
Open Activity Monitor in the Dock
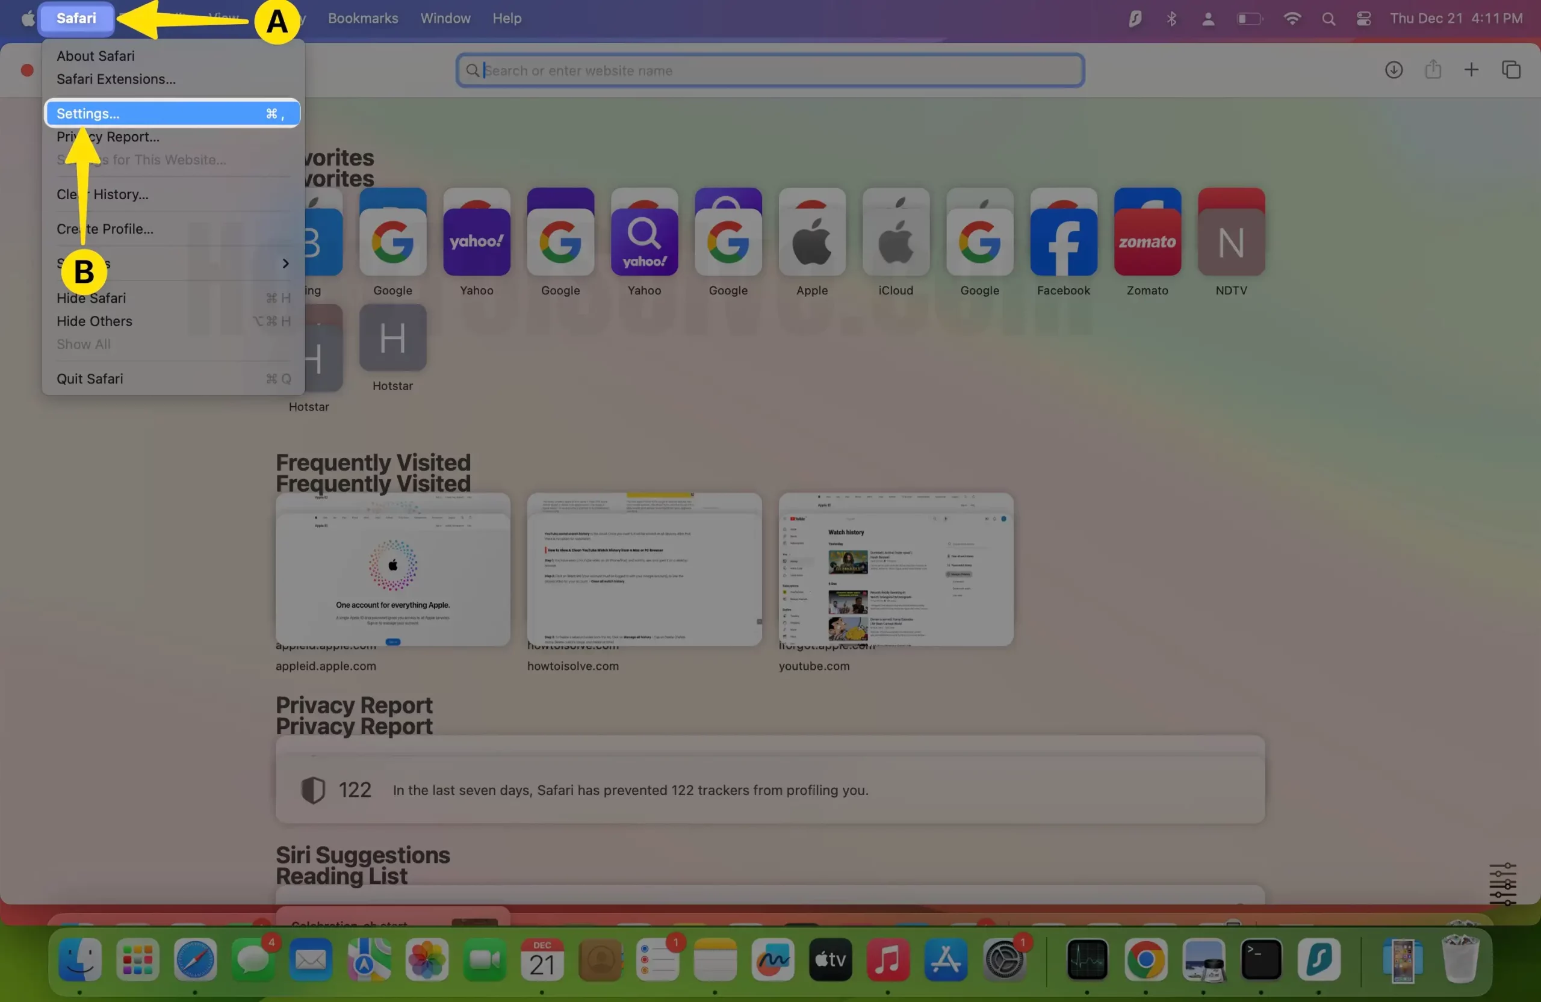coord(1087,959)
